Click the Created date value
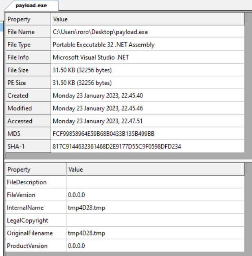This screenshot has height=256, width=252. [x=98, y=96]
